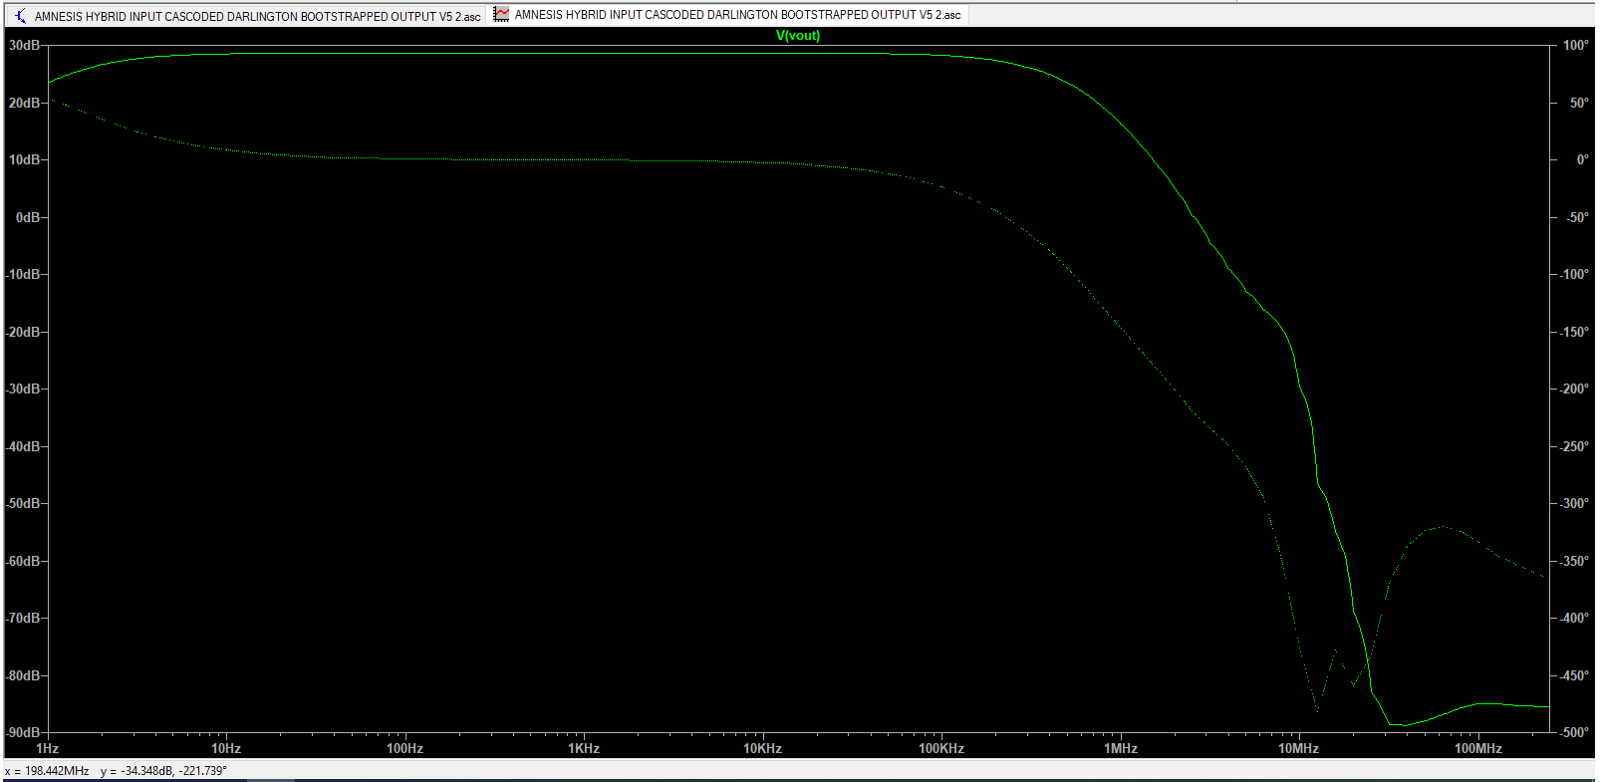
Task: Click the 10MHz frequency axis label
Action: (x=1299, y=748)
